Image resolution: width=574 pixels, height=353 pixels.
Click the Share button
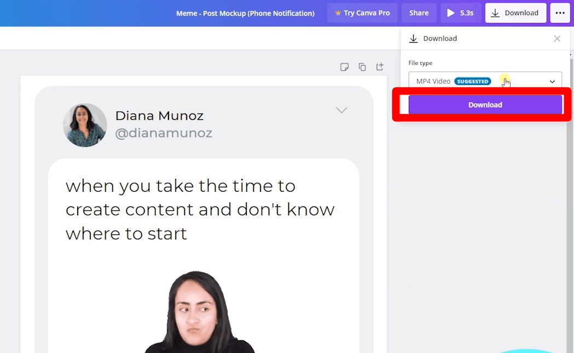pyautogui.click(x=419, y=13)
